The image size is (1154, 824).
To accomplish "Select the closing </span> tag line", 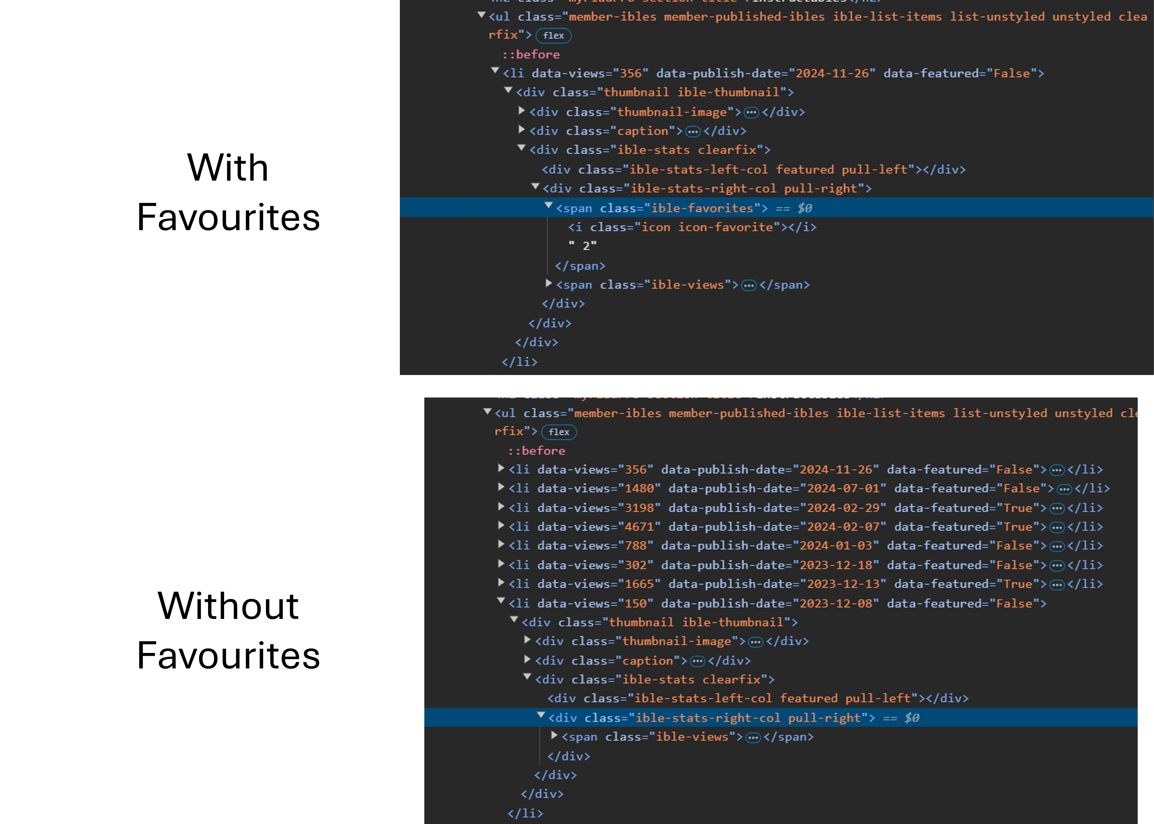I will click(580, 266).
